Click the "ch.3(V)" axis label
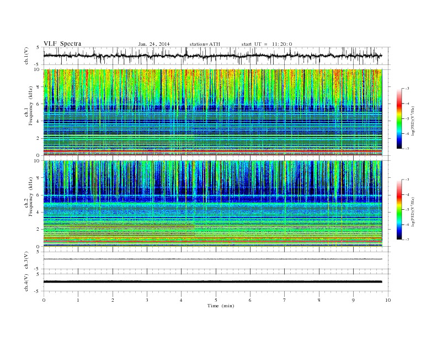 [26, 260]
